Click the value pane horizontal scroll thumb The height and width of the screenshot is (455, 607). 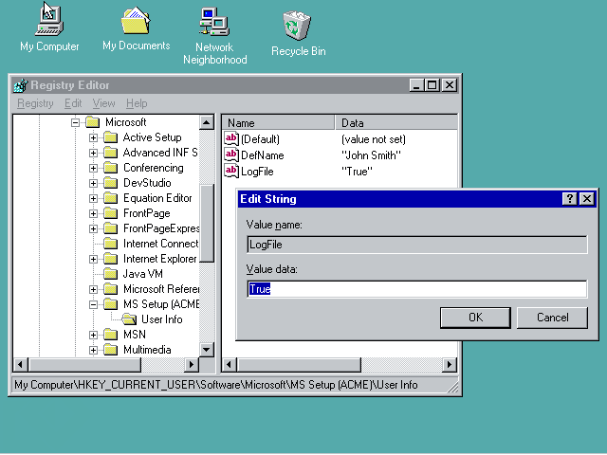pyautogui.click(x=299, y=364)
